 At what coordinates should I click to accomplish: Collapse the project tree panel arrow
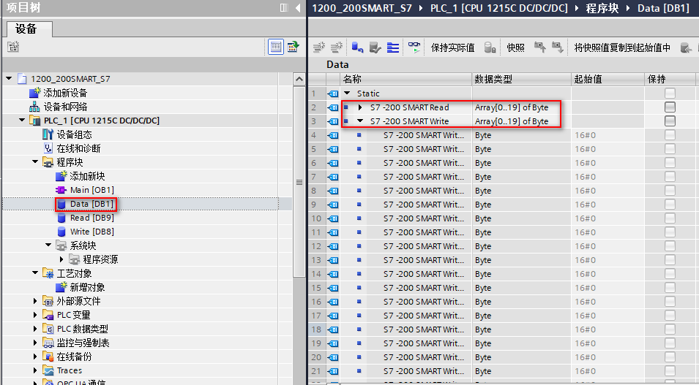click(298, 8)
